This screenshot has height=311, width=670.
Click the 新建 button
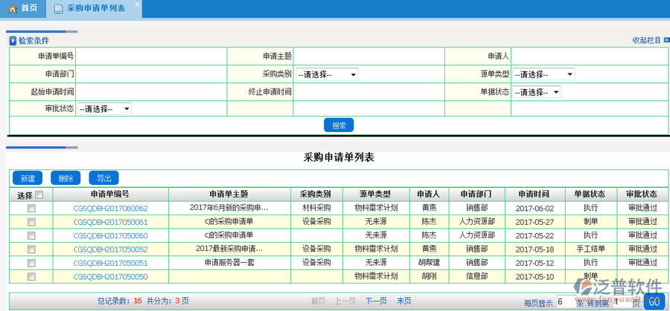coord(28,178)
